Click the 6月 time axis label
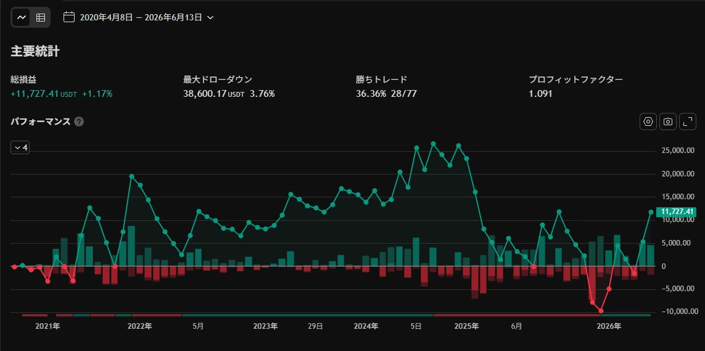 [517, 326]
